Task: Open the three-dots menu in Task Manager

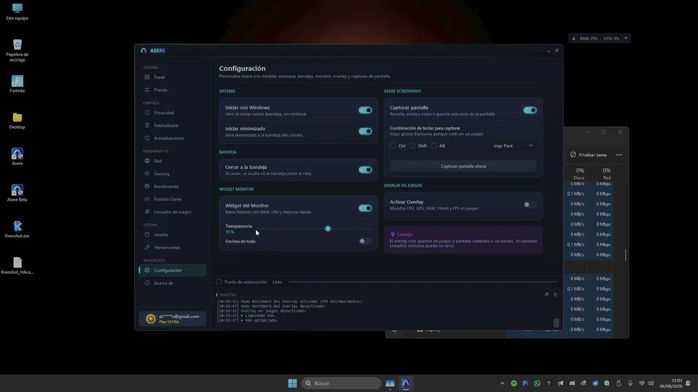Action: pos(619,155)
